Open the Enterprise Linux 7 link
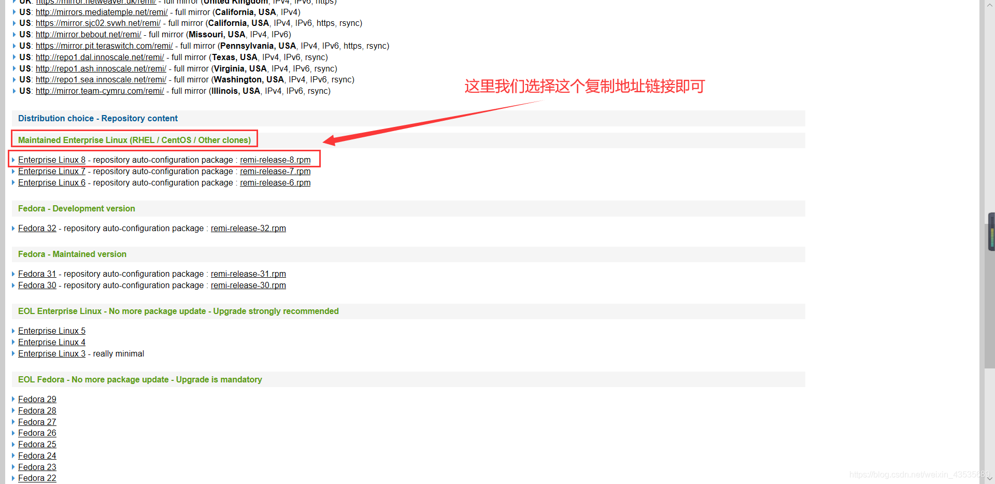 pos(52,172)
